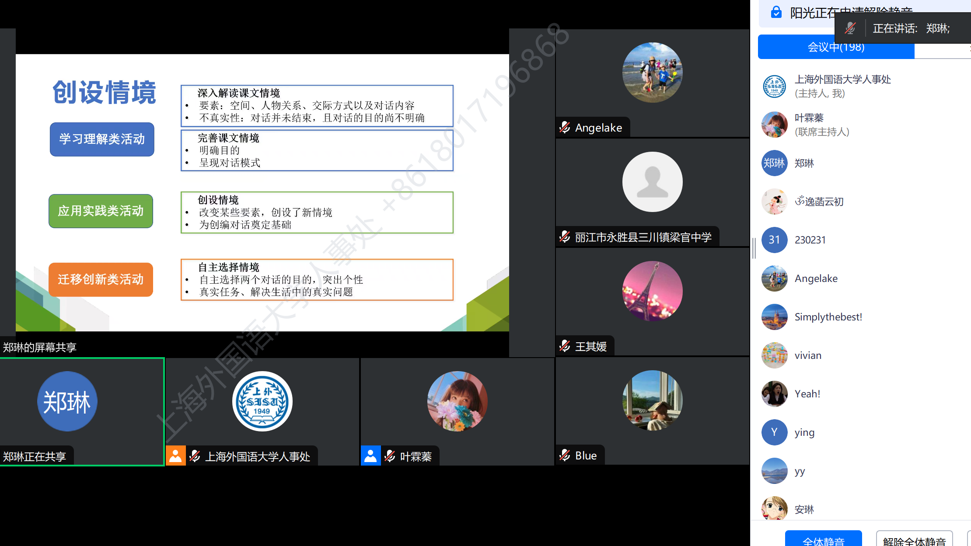This screenshot has height=546, width=971.
Task: Click the muted microphone icon in the speaking indicator
Action: (850, 28)
